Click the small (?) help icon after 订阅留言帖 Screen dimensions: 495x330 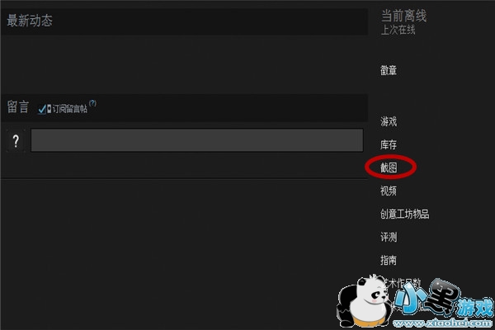click(92, 103)
